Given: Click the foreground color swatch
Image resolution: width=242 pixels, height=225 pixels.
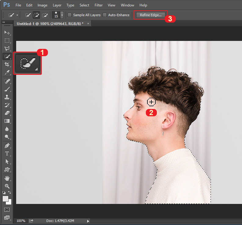Looking at the screenshot, I should click(x=5, y=198).
